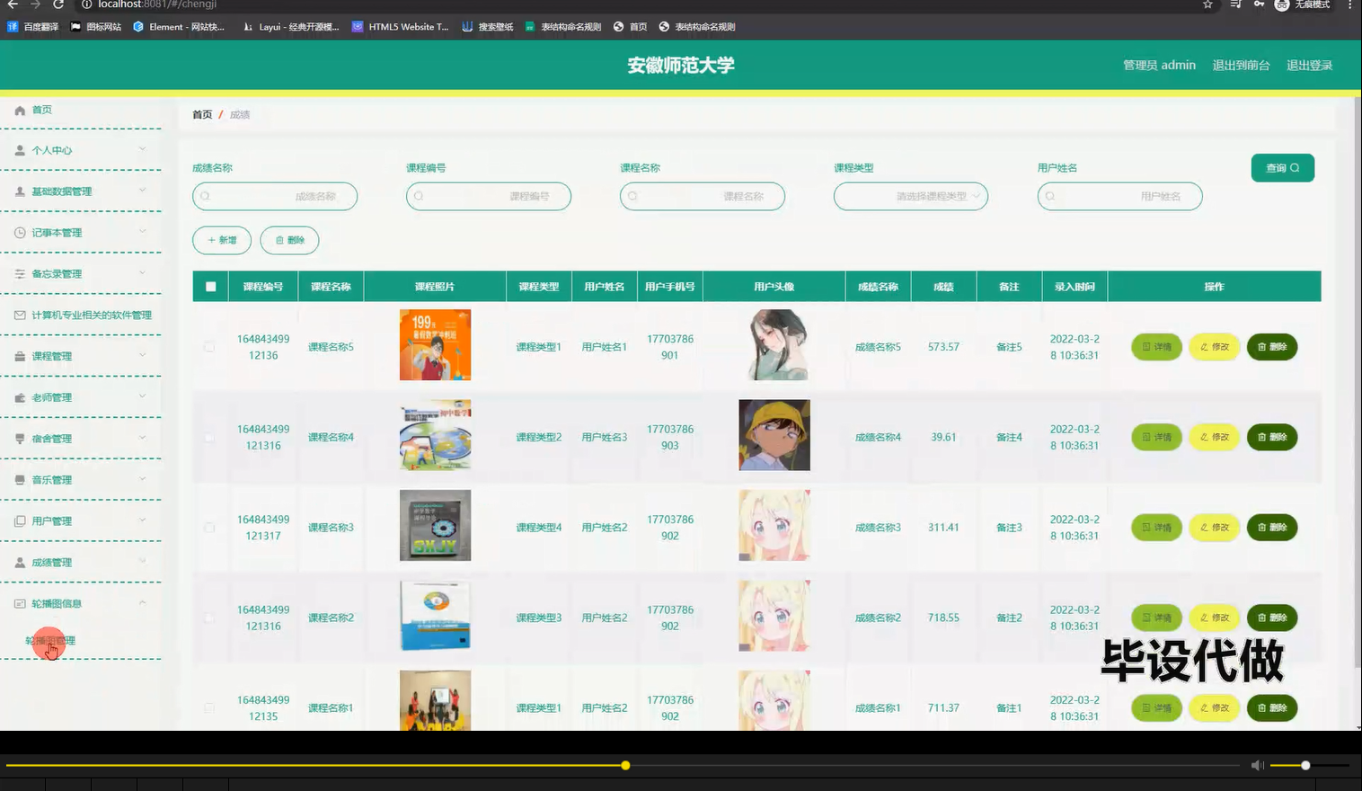This screenshot has width=1362, height=791.
Task: Open the 首页 breadcrumb link
Action: pyautogui.click(x=201, y=114)
